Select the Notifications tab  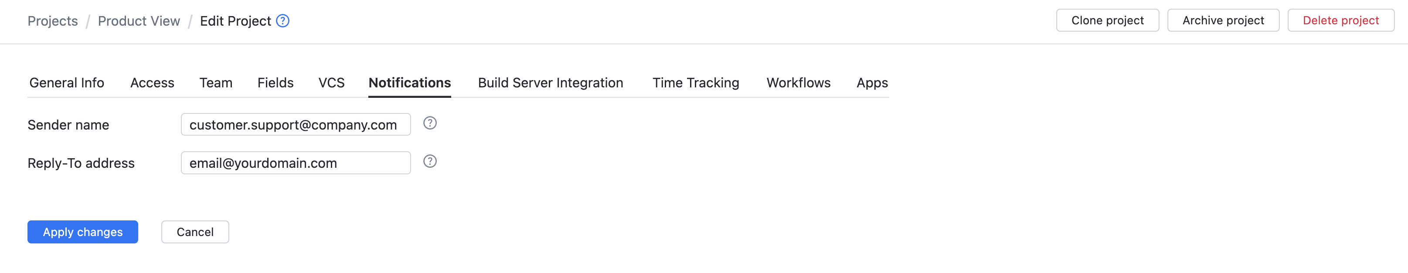(x=409, y=83)
